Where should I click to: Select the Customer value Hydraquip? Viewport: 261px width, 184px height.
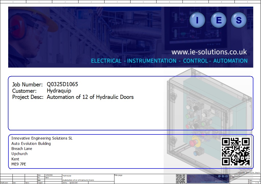[59, 91]
